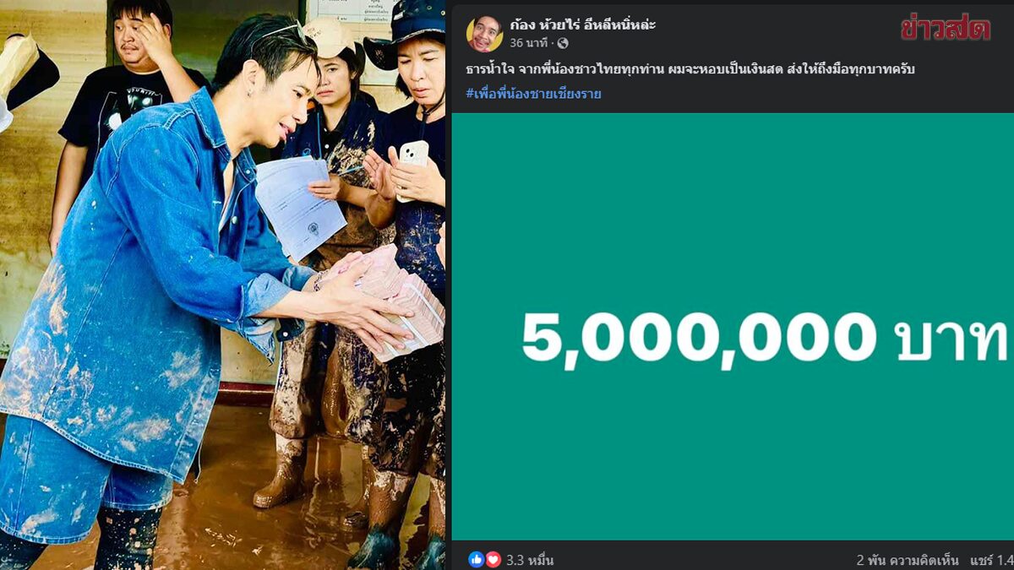This screenshot has height=570, width=1014.
Task: Open hashtag #เพื่อพี่น้องชายเชียงราย
Action: [x=533, y=94]
